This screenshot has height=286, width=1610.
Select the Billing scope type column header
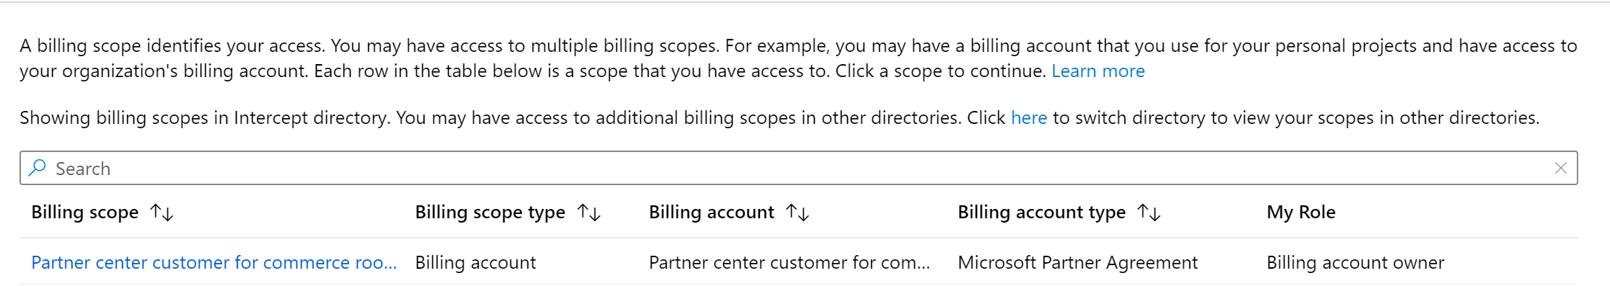[490, 213]
